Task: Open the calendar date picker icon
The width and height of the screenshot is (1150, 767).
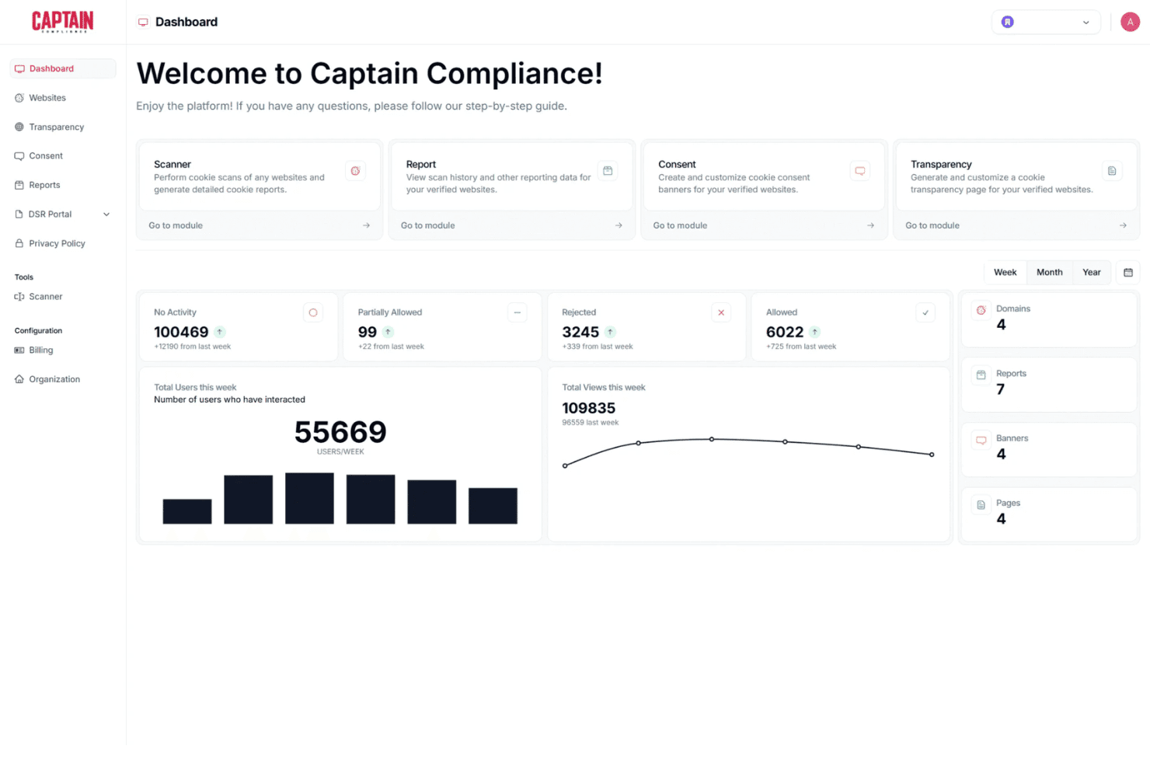Action: (1128, 272)
